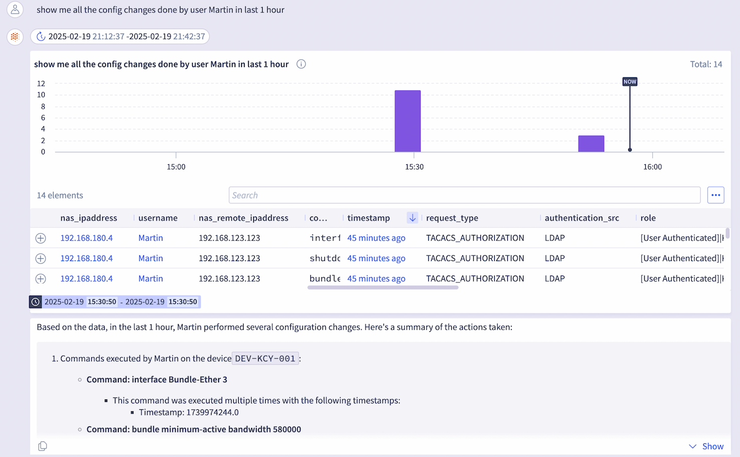The width and height of the screenshot is (740, 457).
Task: Click 'Timestamp: 1739974244.0' text
Action: tap(189, 412)
